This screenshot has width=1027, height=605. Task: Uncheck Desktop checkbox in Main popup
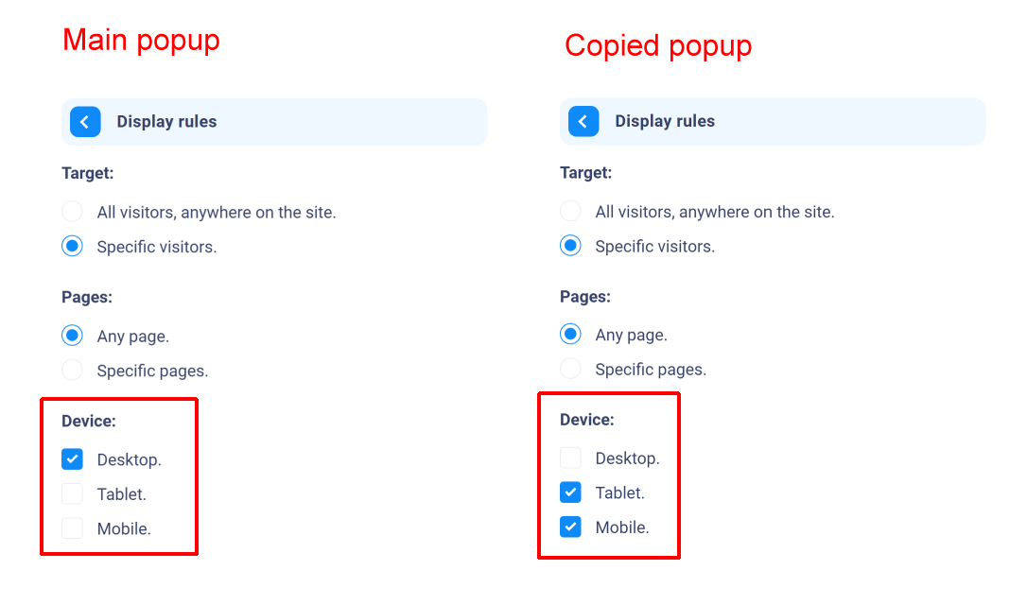[x=72, y=459]
